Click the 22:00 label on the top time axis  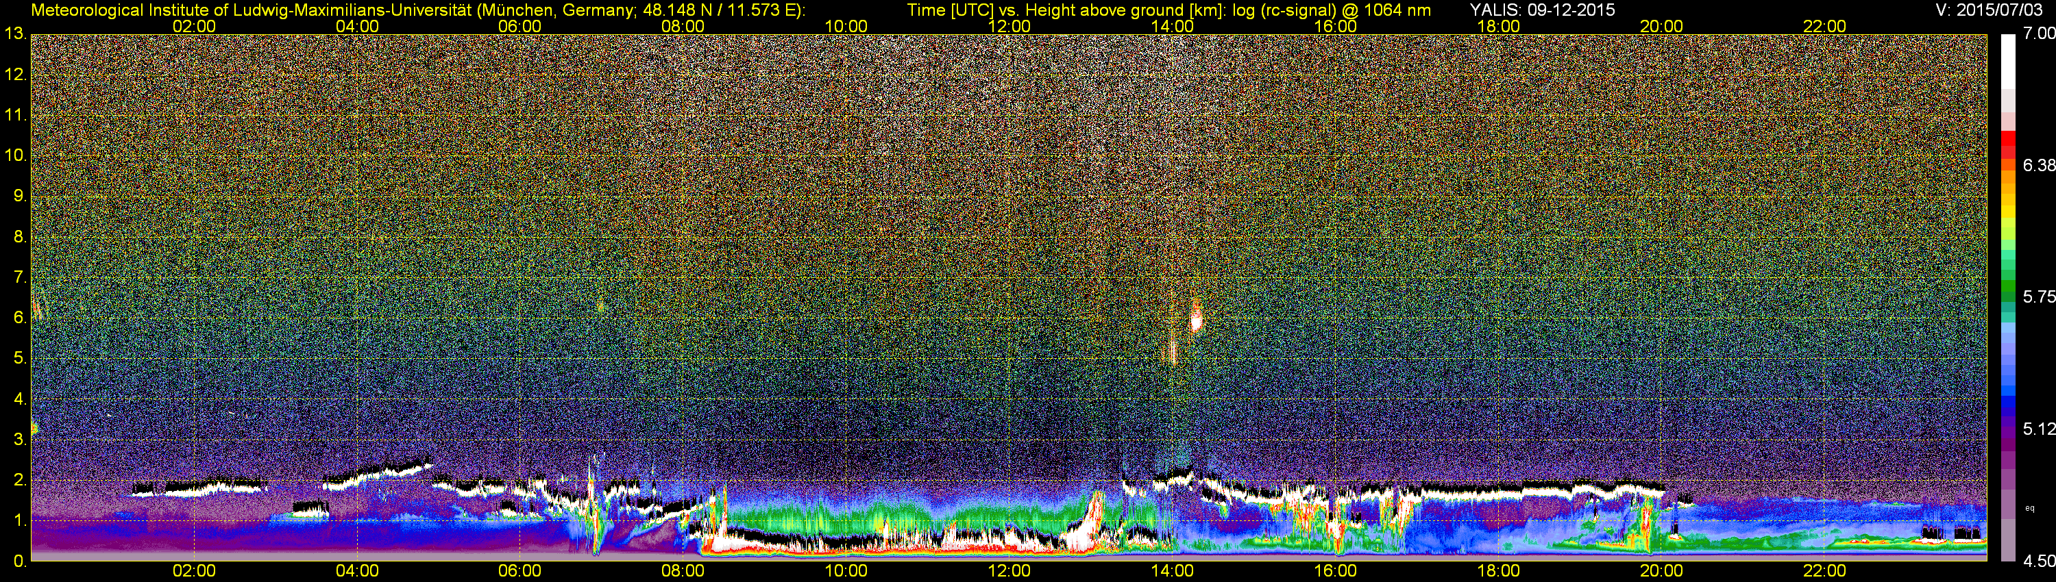[x=1824, y=26]
